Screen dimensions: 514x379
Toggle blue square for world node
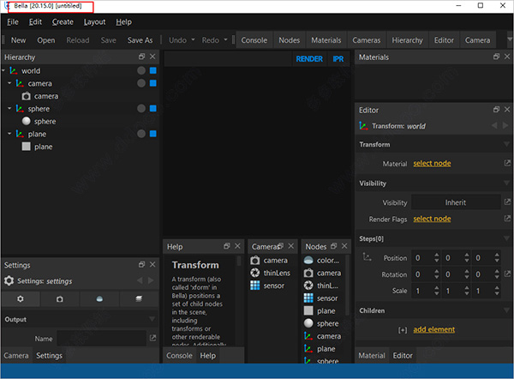pos(153,70)
